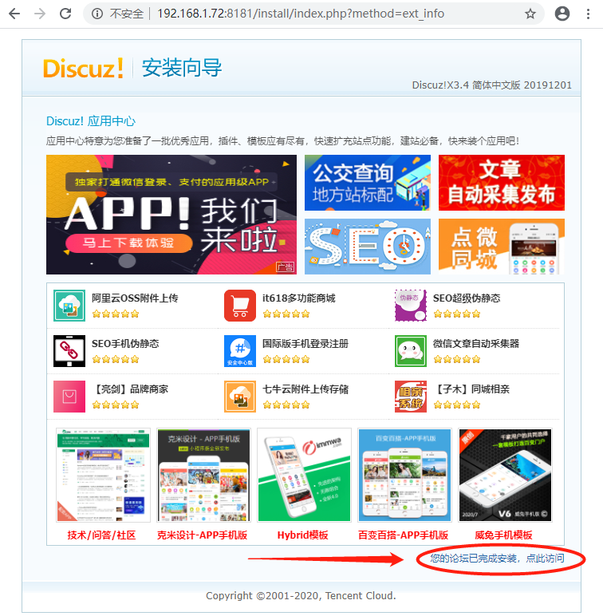Screen dimensions: 603x616
Task: Bookmark this page with the star icon
Action: [530, 14]
